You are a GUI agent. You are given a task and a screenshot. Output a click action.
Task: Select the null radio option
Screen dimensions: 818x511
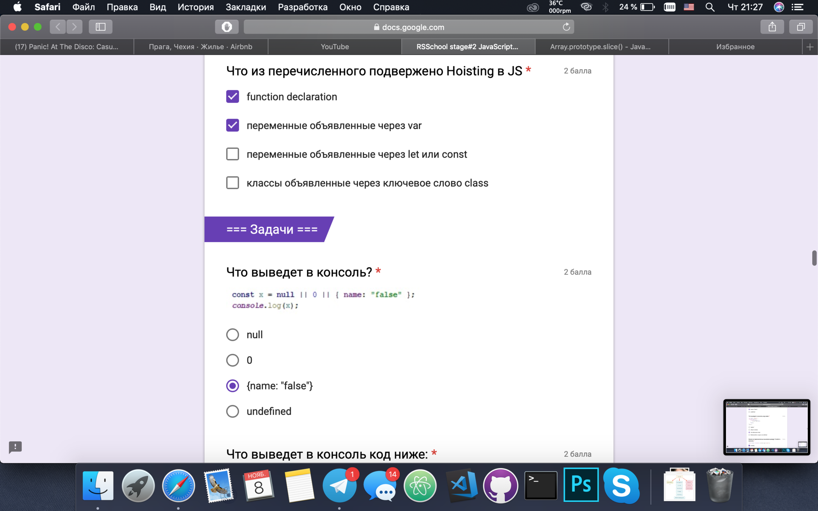coord(233,335)
